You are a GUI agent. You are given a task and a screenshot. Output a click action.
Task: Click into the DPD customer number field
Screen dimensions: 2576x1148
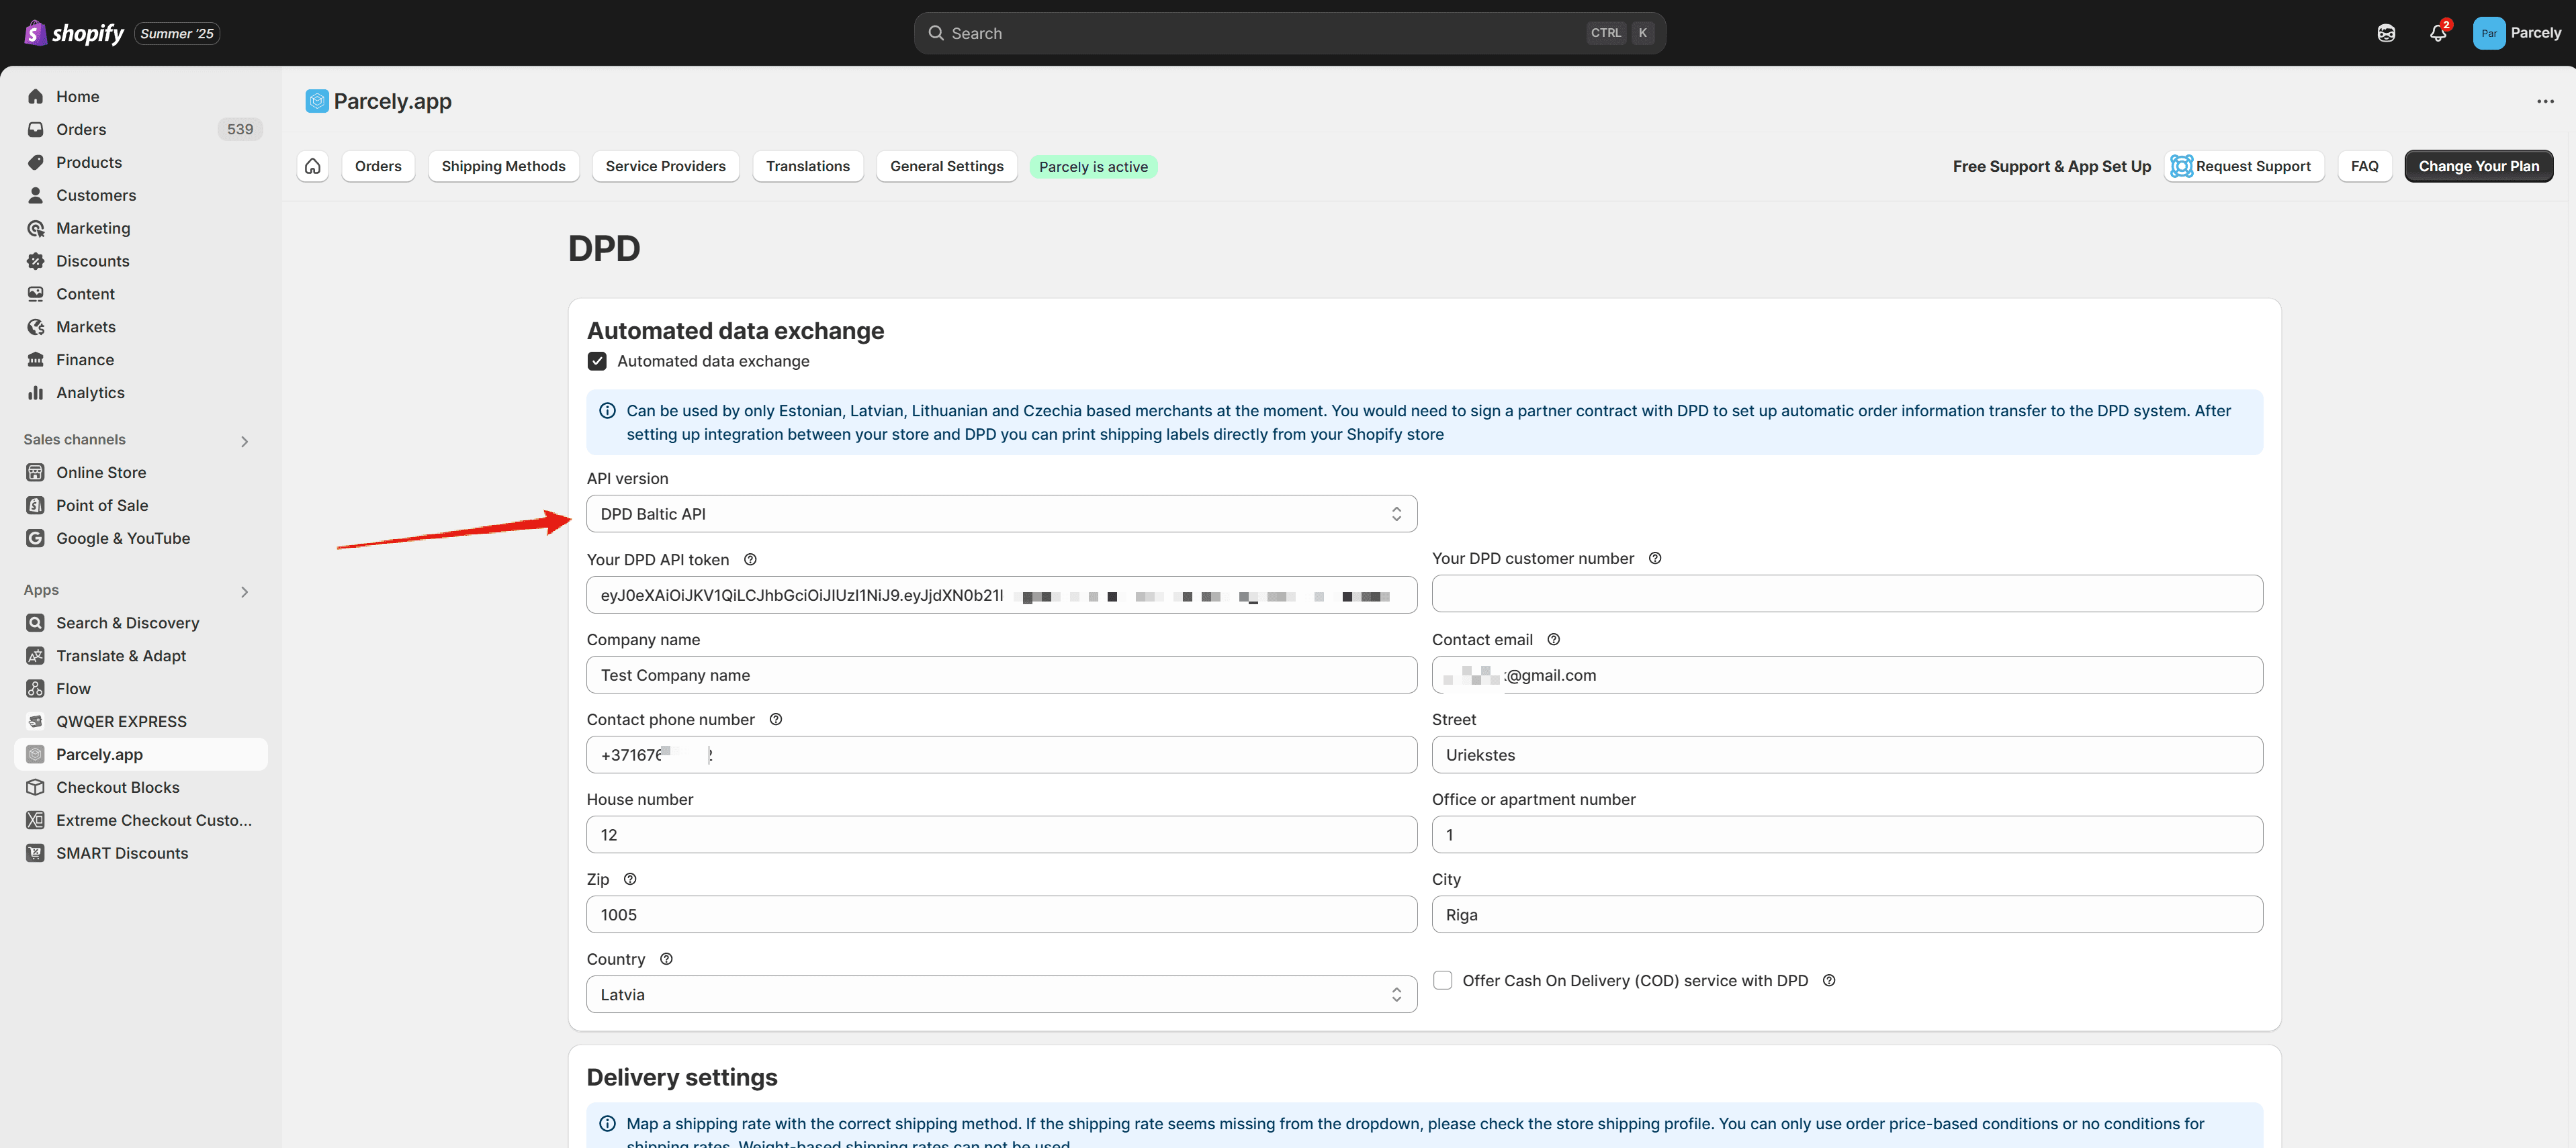pyautogui.click(x=1846, y=595)
